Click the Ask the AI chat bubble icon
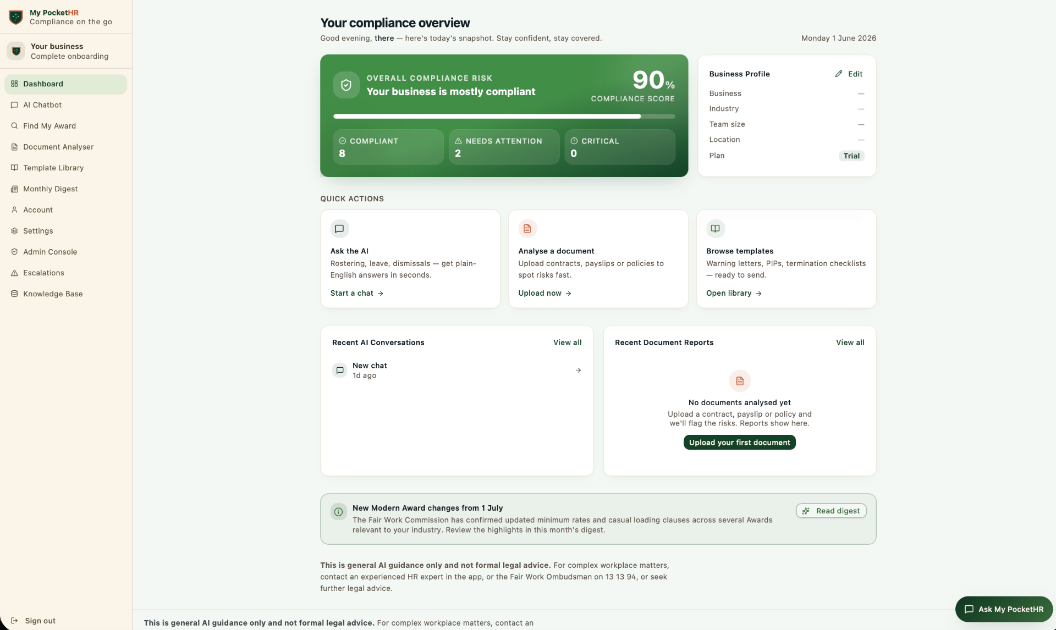The width and height of the screenshot is (1056, 630). [339, 229]
